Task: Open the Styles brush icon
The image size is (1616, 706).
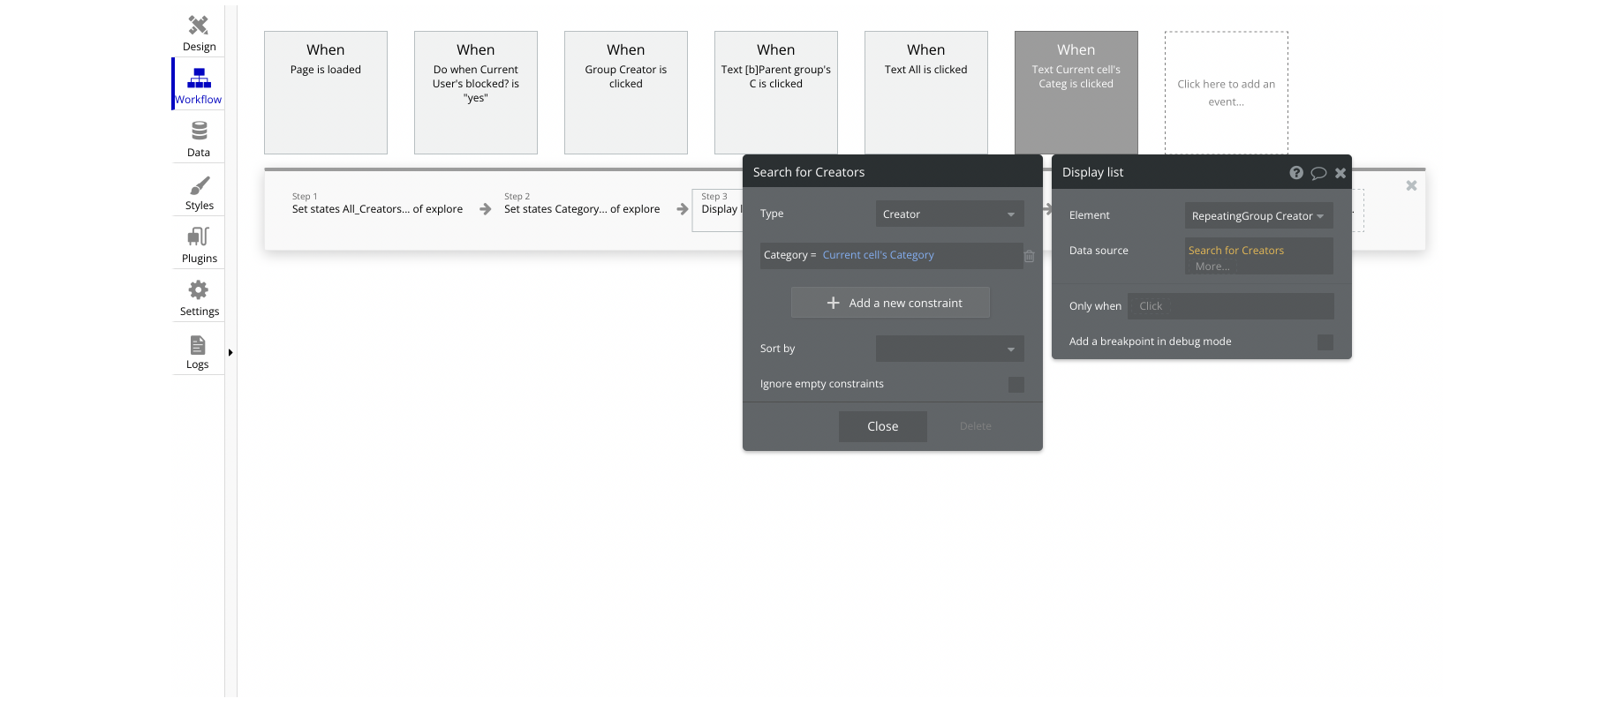Action: [199, 185]
